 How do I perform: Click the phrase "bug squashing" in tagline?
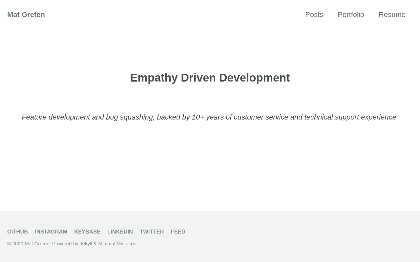coord(130,117)
